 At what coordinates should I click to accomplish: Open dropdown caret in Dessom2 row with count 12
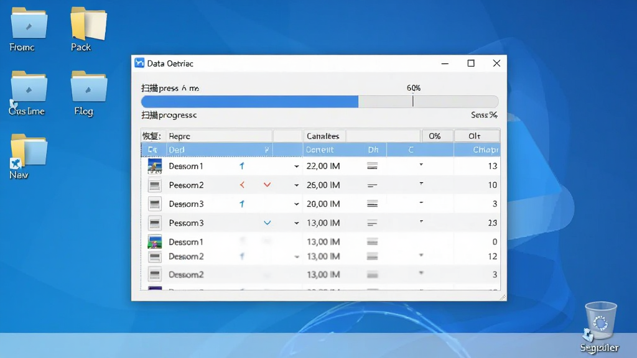pyautogui.click(x=297, y=257)
